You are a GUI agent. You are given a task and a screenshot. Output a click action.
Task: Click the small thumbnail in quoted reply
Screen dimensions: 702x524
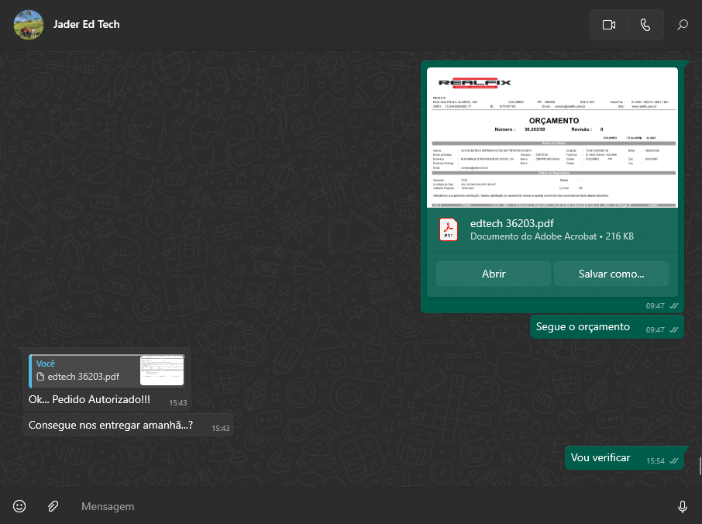(x=162, y=371)
